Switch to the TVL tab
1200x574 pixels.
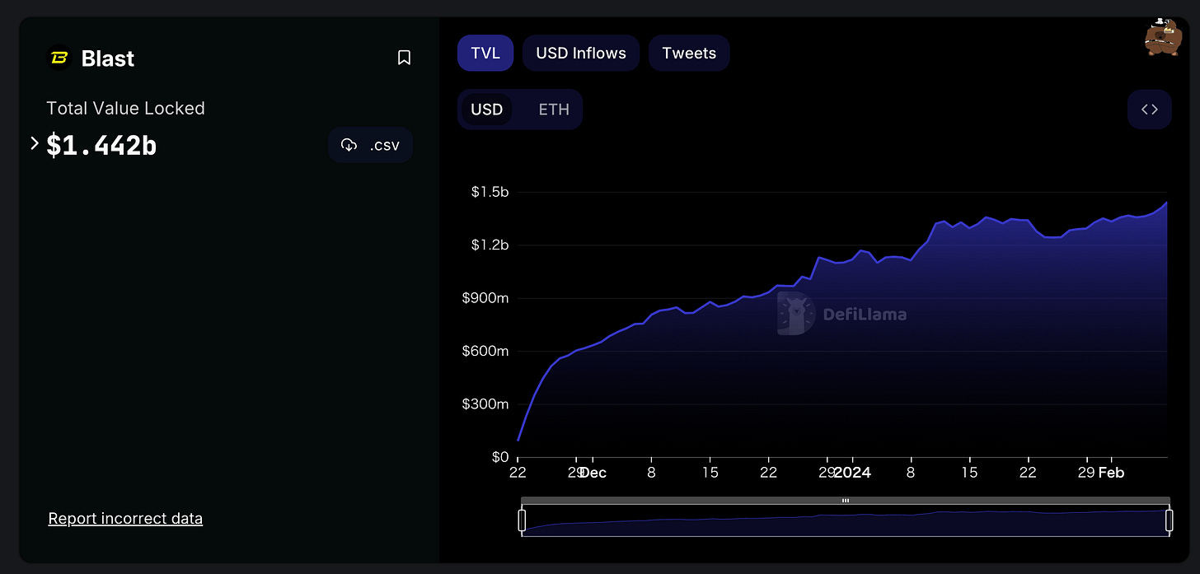pyautogui.click(x=485, y=53)
